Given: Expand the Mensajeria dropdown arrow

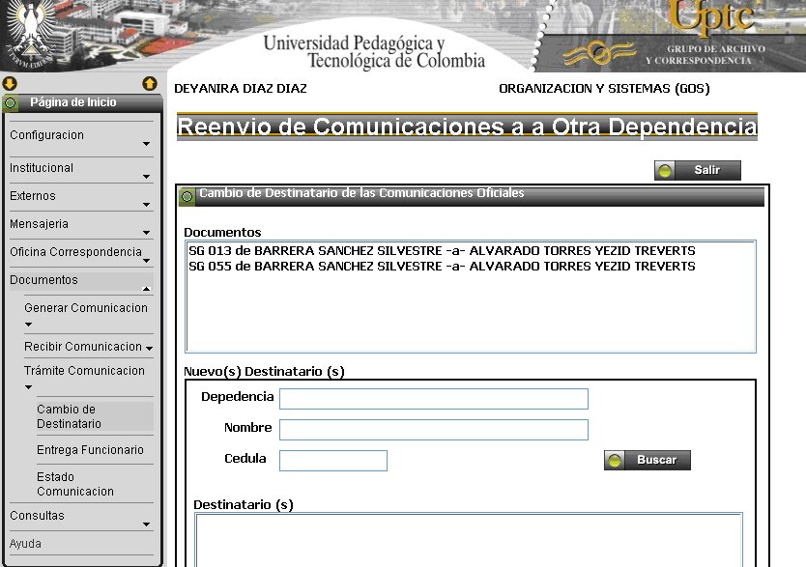Looking at the screenshot, I should (147, 233).
